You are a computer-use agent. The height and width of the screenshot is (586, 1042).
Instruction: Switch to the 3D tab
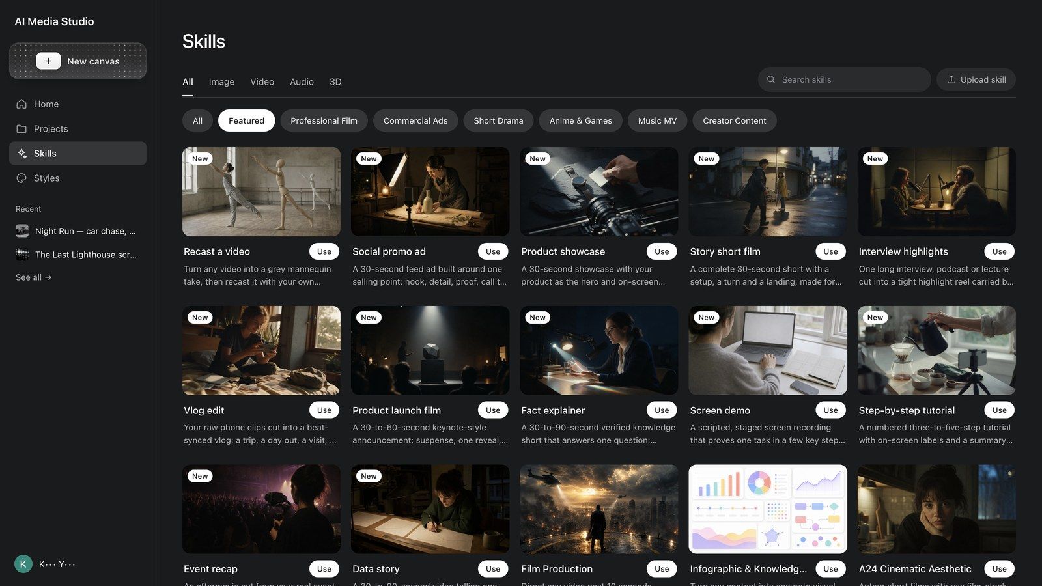(x=335, y=82)
